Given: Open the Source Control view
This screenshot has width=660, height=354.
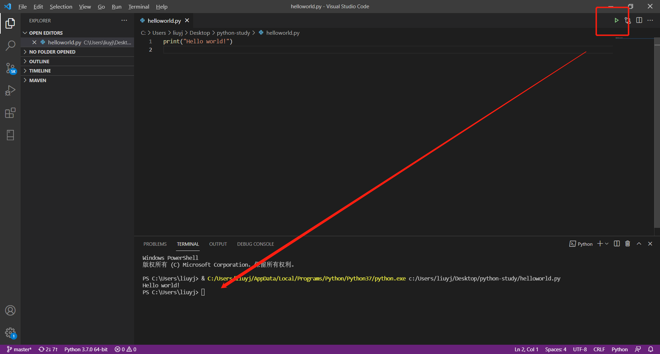Looking at the screenshot, I should click(10, 68).
